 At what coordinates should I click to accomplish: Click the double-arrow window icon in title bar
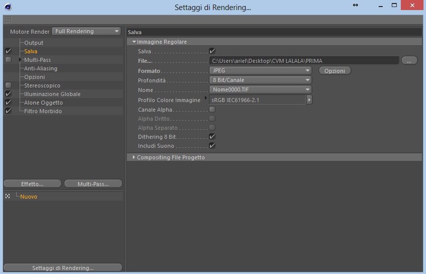point(356,5)
